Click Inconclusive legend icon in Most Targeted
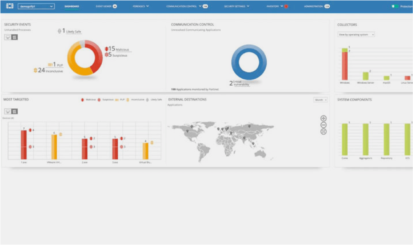Screen dimensions: 413x245 click(x=128, y=100)
